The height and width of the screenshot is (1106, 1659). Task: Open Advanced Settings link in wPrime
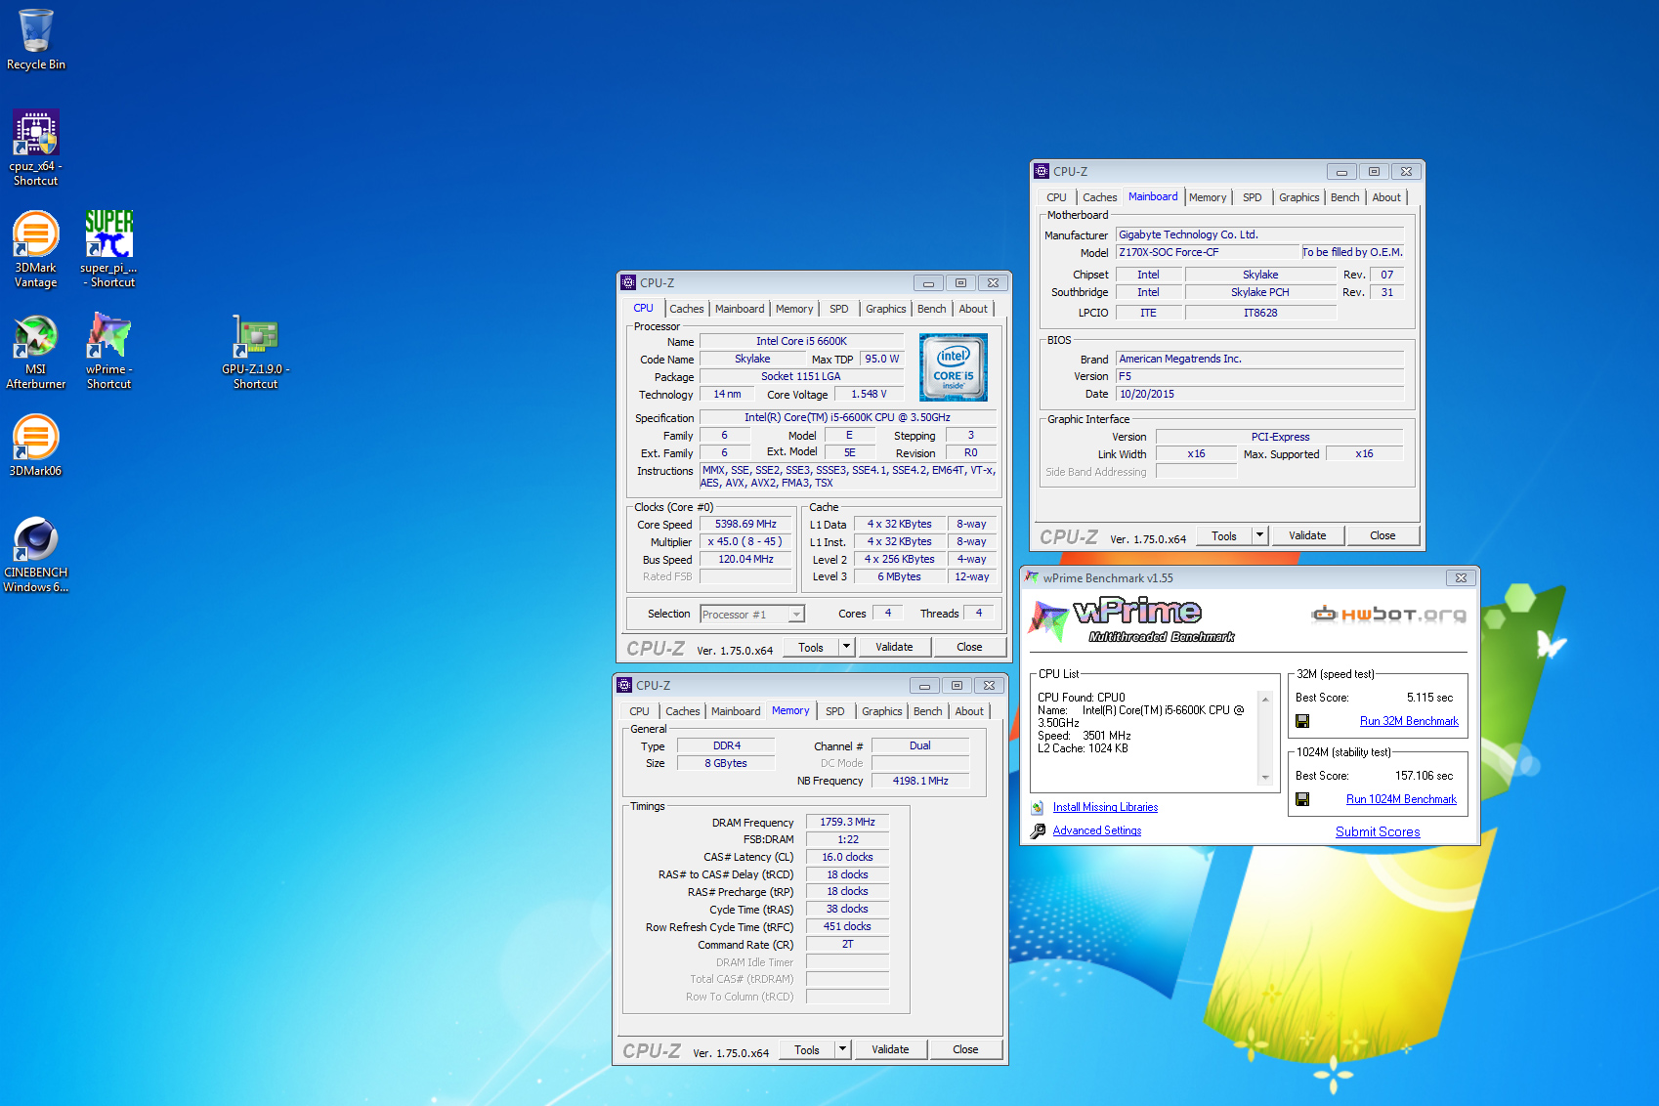[1096, 830]
